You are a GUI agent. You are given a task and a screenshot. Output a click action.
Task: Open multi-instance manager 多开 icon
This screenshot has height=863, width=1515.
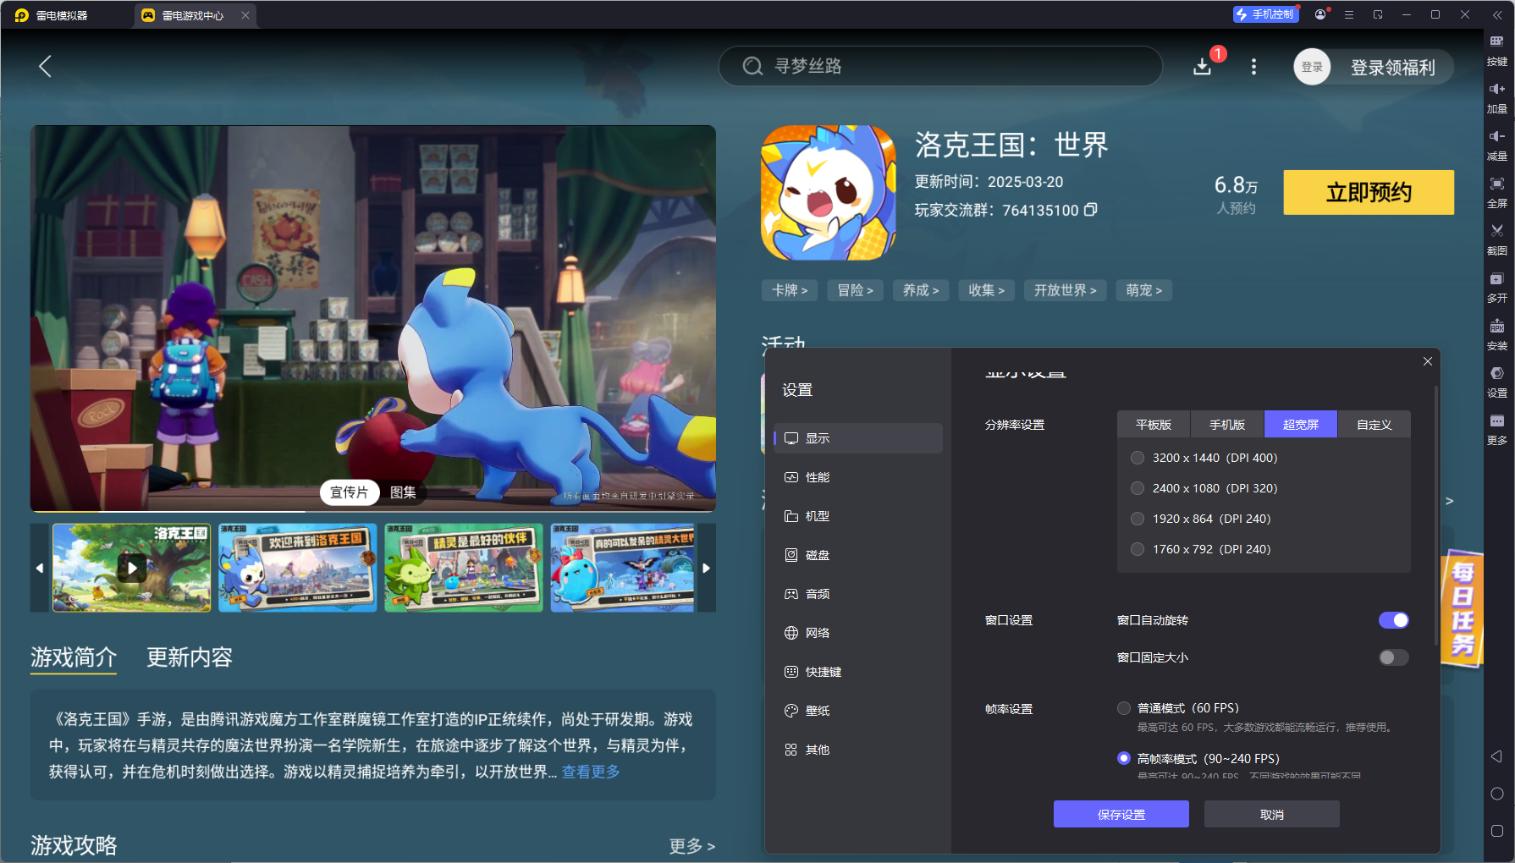(x=1496, y=287)
